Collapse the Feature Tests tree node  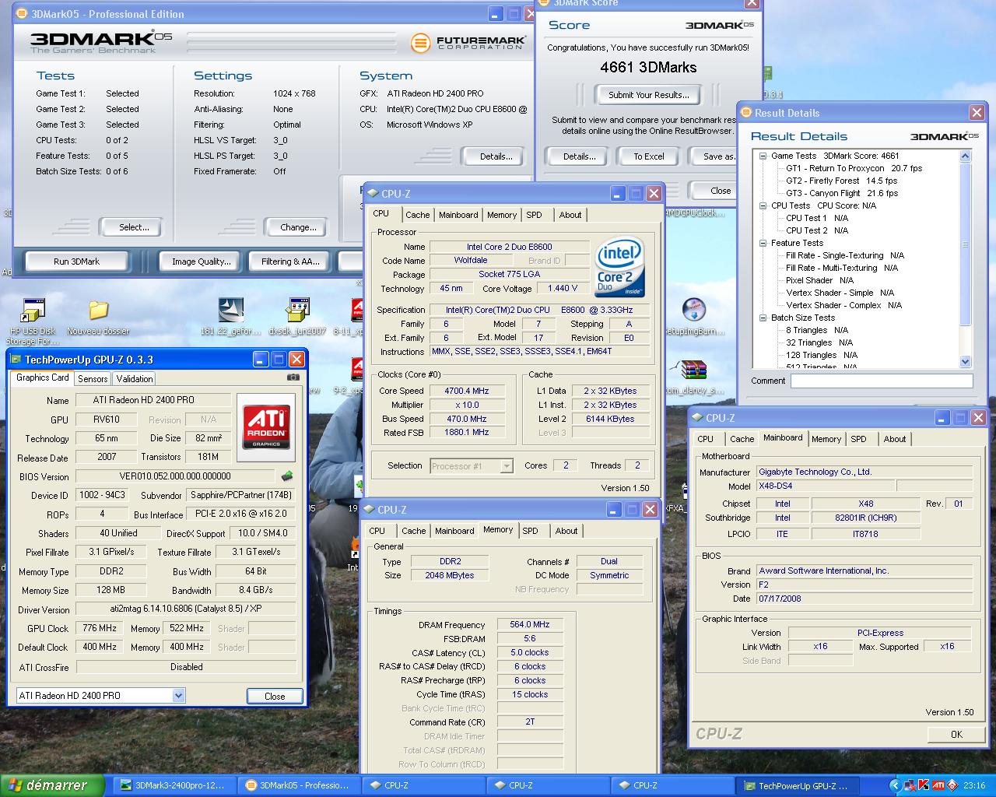point(763,243)
